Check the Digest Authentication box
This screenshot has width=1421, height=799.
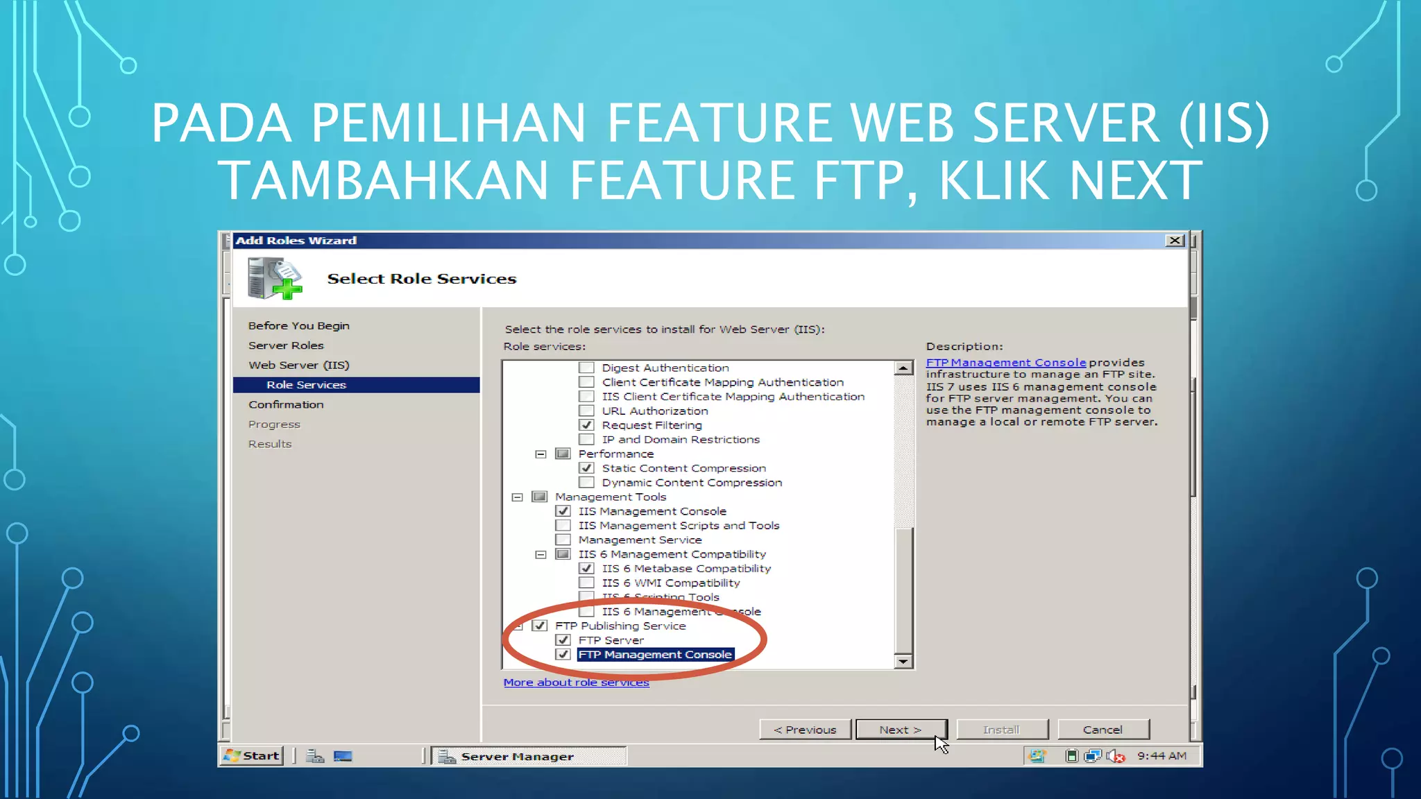[x=586, y=368]
